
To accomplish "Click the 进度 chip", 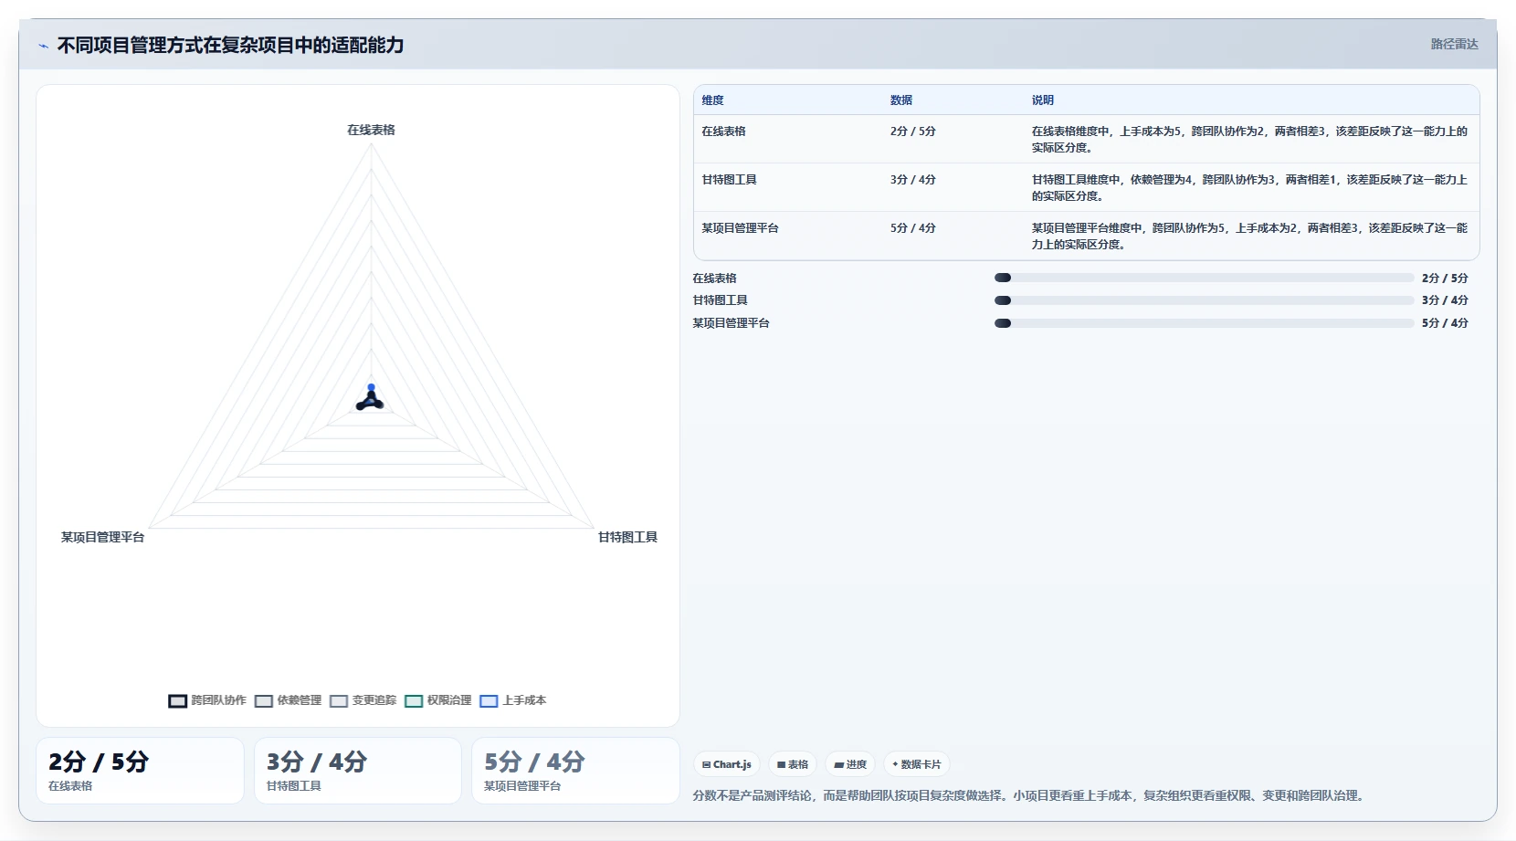I will (x=850, y=764).
